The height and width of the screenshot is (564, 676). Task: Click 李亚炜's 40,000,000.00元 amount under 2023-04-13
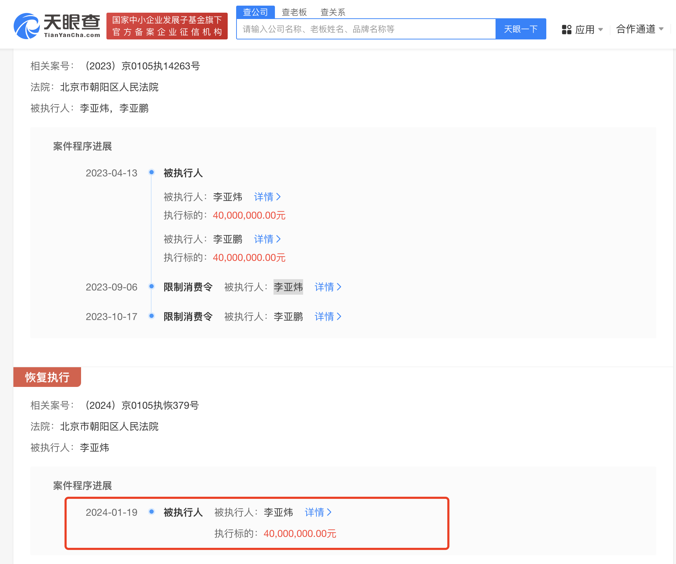tap(249, 215)
